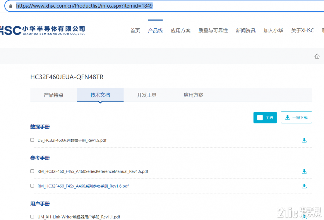Switch to the 开发工具 tab

(x=147, y=95)
